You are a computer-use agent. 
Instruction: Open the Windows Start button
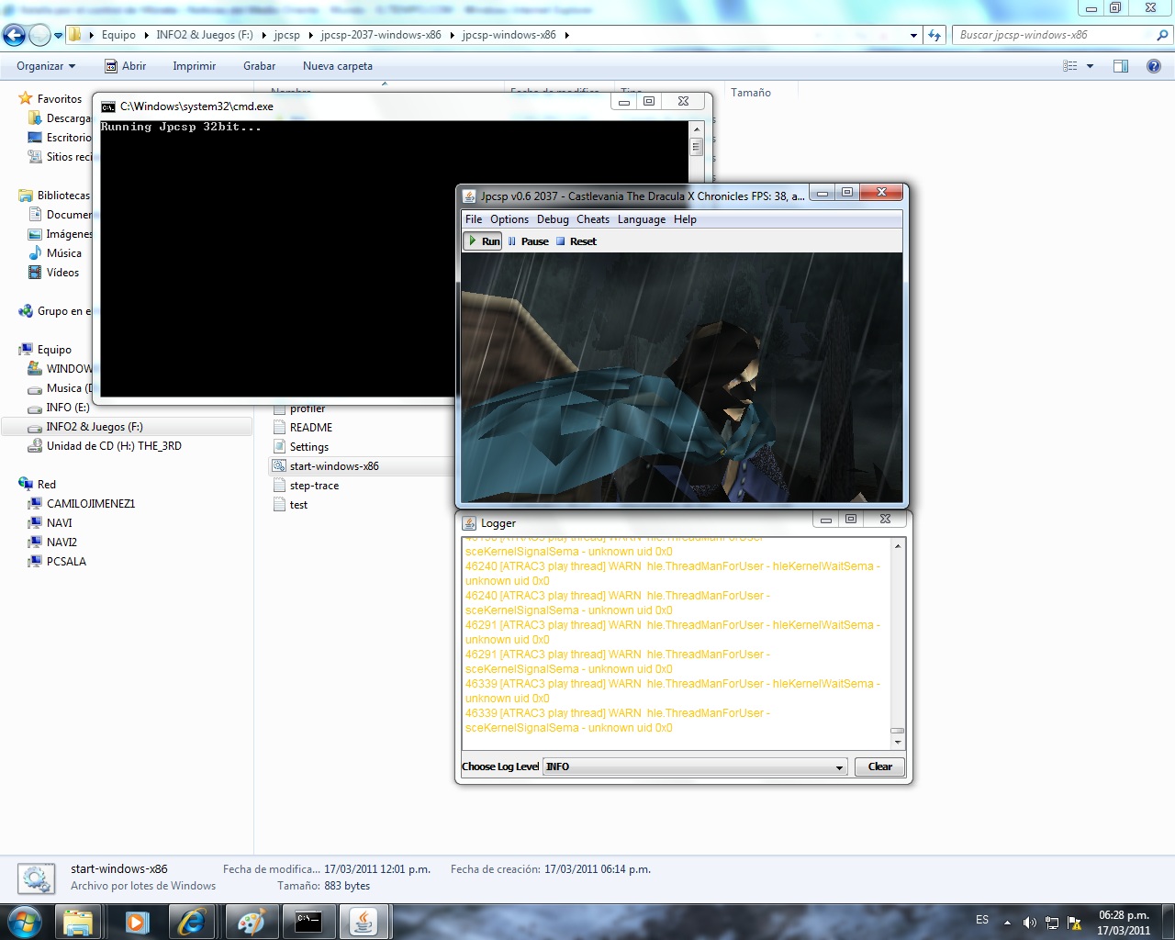click(24, 922)
